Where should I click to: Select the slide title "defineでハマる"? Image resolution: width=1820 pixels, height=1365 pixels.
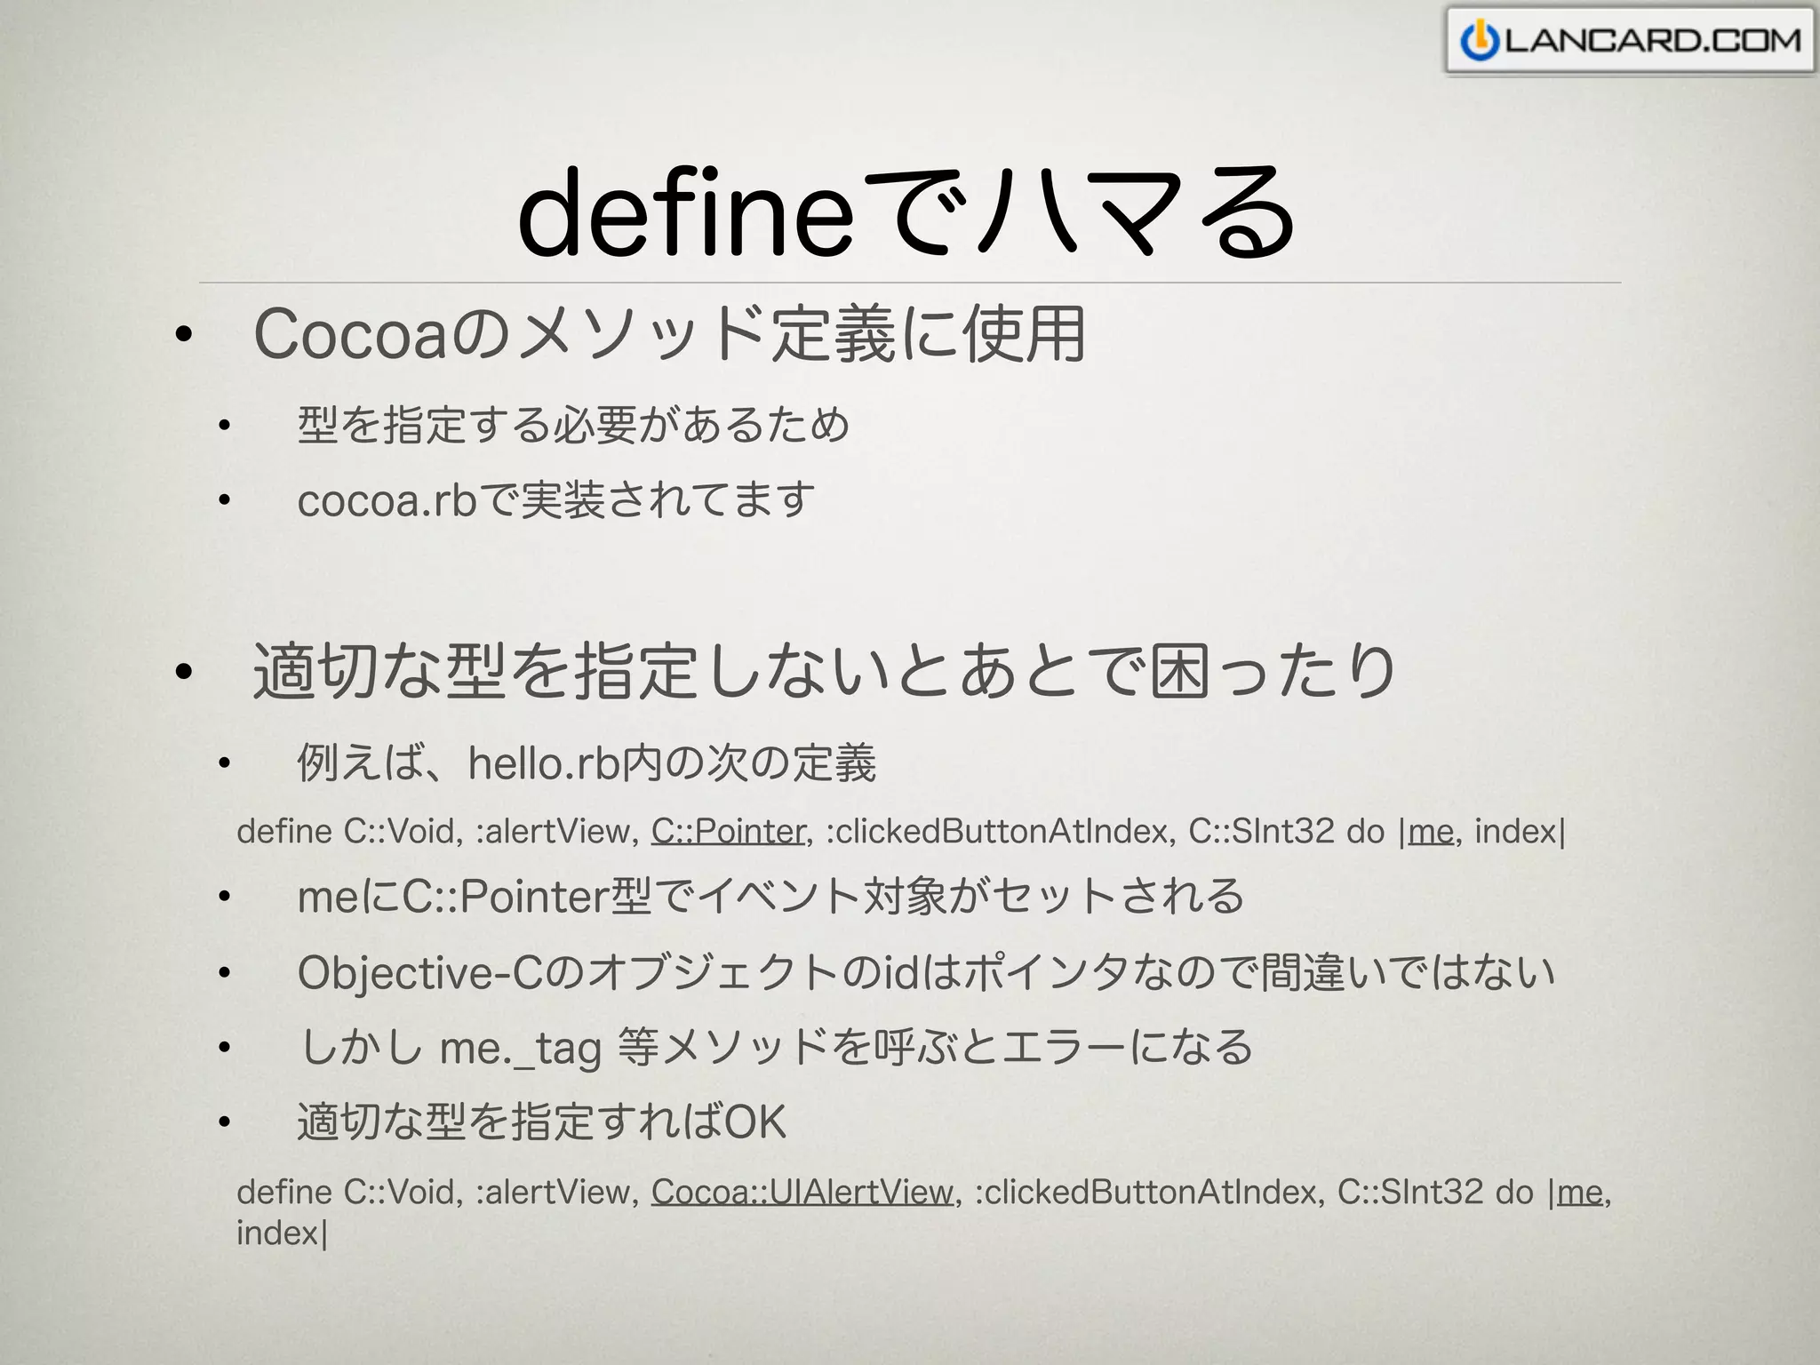(x=906, y=213)
